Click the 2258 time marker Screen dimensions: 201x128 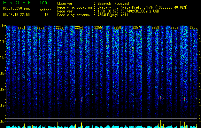tap(155, 28)
